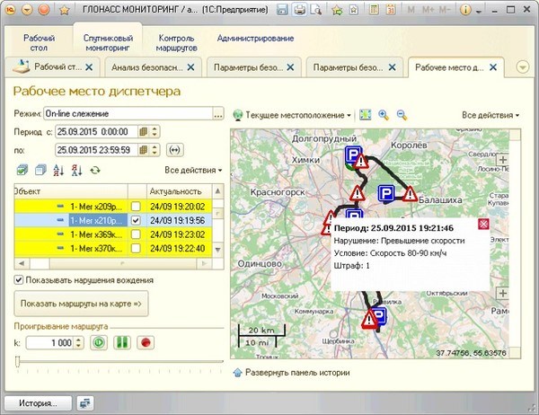Click the print icon in title bar
This screenshot has width=539, height=415.
pos(300,10)
